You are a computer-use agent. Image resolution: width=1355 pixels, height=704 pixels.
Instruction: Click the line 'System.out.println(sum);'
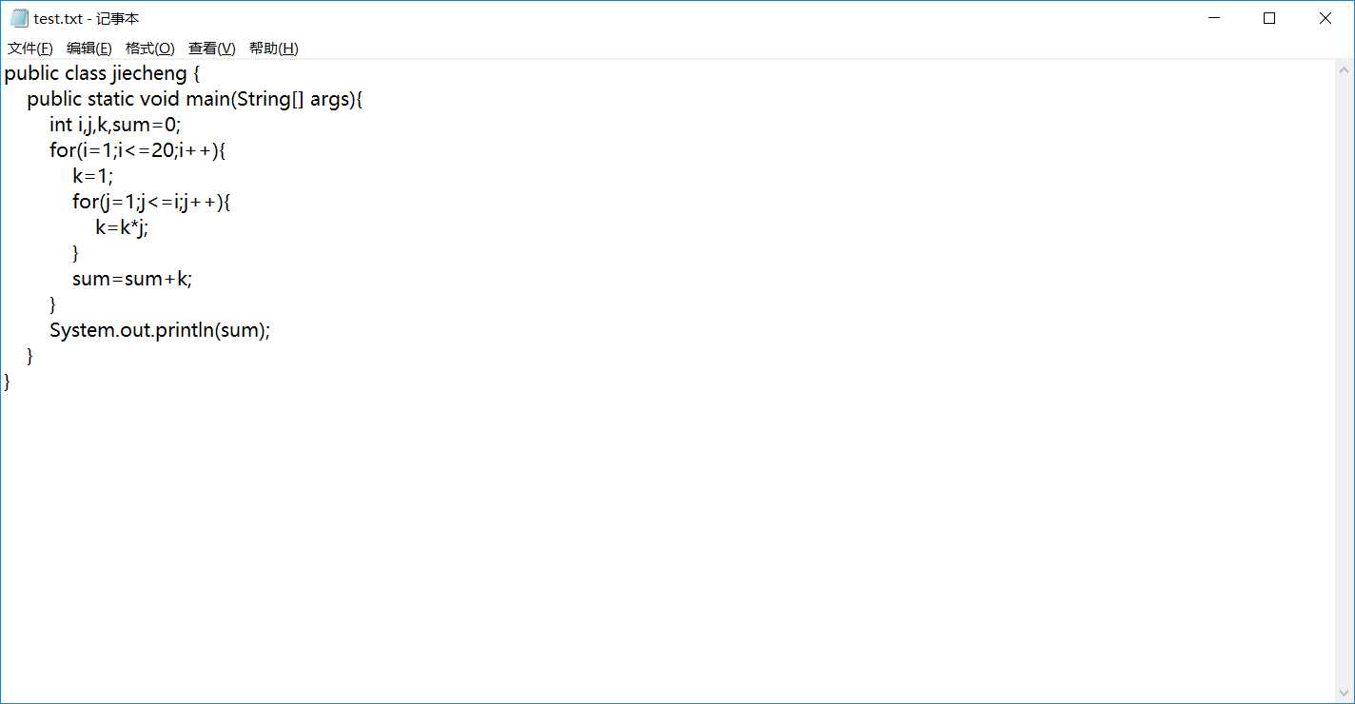(160, 330)
